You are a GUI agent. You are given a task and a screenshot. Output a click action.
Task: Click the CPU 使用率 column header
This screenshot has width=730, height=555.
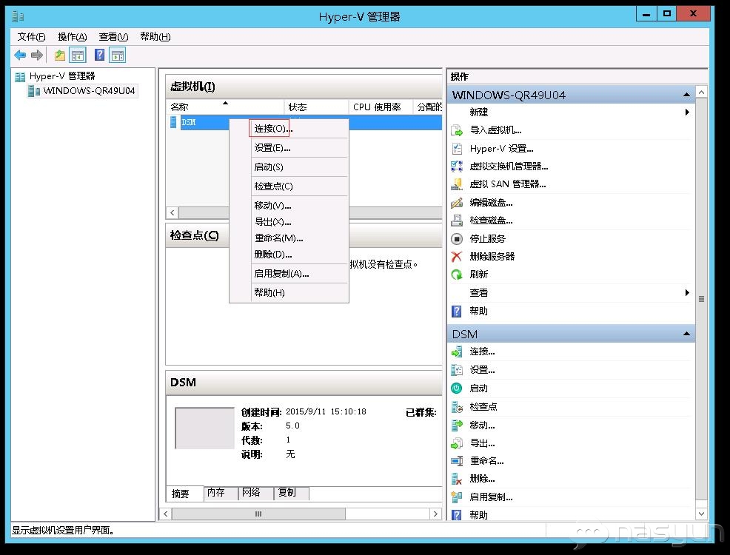[381, 107]
